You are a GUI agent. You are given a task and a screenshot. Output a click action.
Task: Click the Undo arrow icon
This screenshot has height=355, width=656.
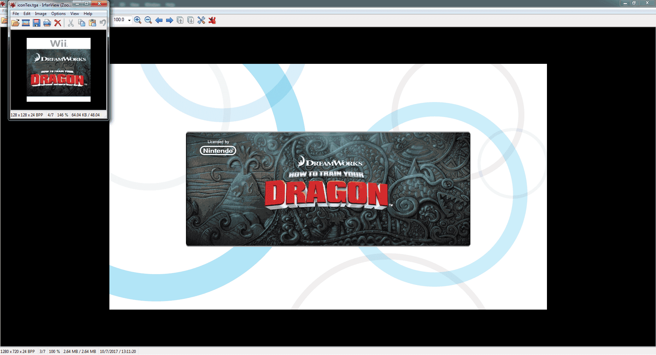(103, 23)
